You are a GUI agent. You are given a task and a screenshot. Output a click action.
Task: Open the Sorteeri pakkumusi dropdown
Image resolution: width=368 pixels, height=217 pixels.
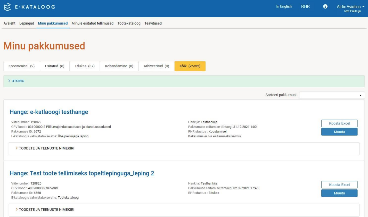(x=332, y=95)
